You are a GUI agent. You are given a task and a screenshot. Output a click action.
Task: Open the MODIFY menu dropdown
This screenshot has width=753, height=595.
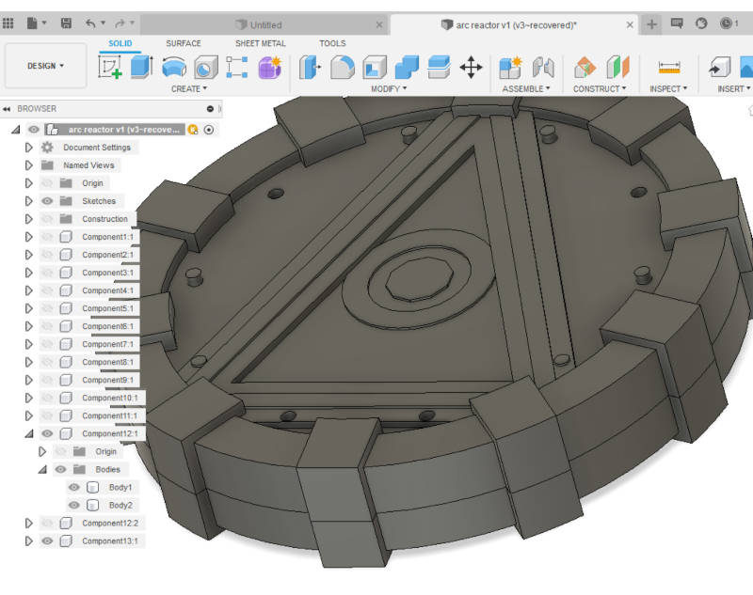click(389, 88)
